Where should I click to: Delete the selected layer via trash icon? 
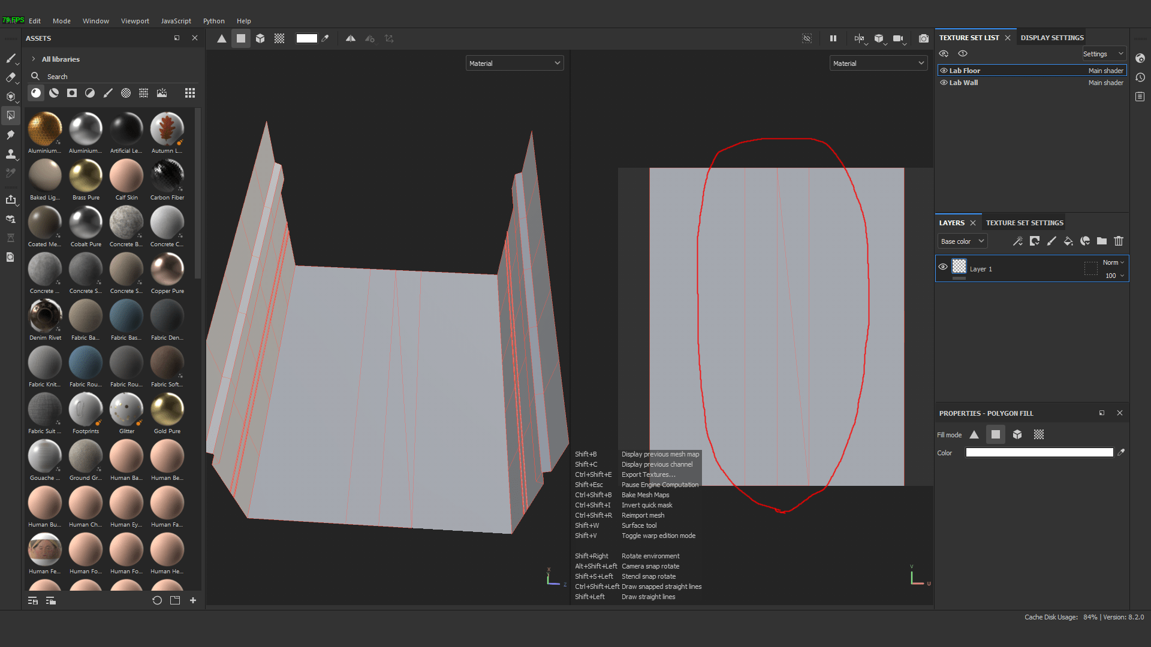1118,241
